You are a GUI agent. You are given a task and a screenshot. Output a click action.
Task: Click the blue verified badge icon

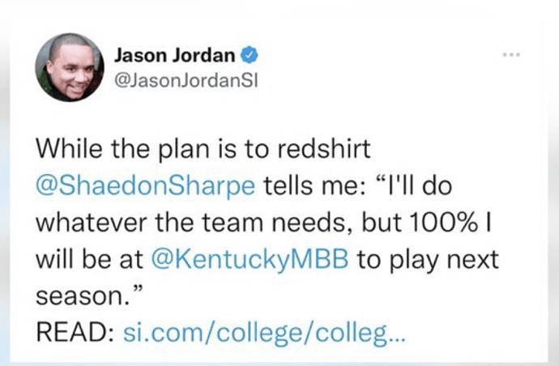pyautogui.click(x=252, y=56)
